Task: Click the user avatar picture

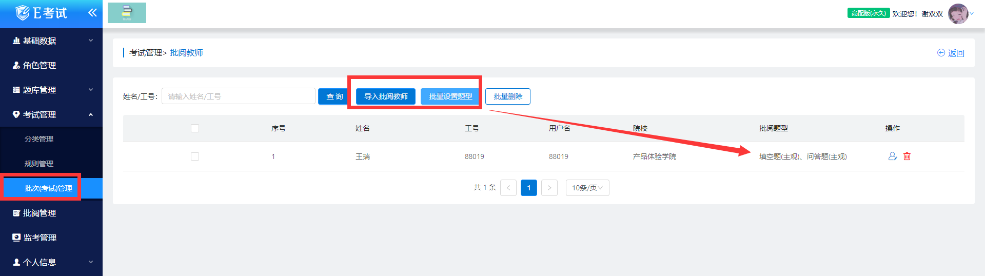Action: 958,14
